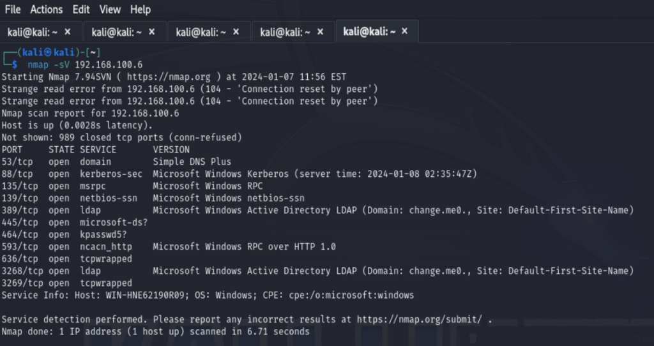Close the fourth terminal tab with its X icon
Screen dimensions: 654x346
coord(321,32)
